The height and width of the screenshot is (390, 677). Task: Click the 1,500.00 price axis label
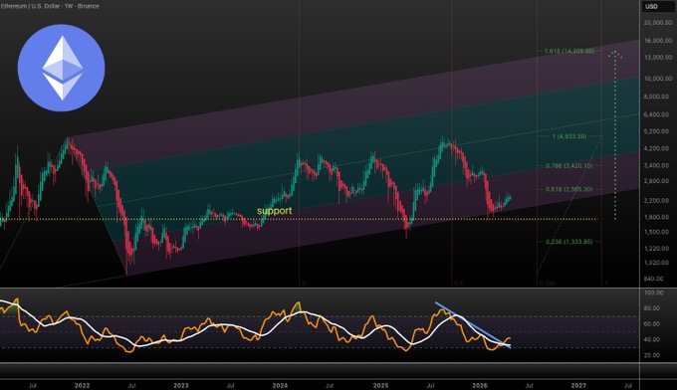tap(657, 232)
